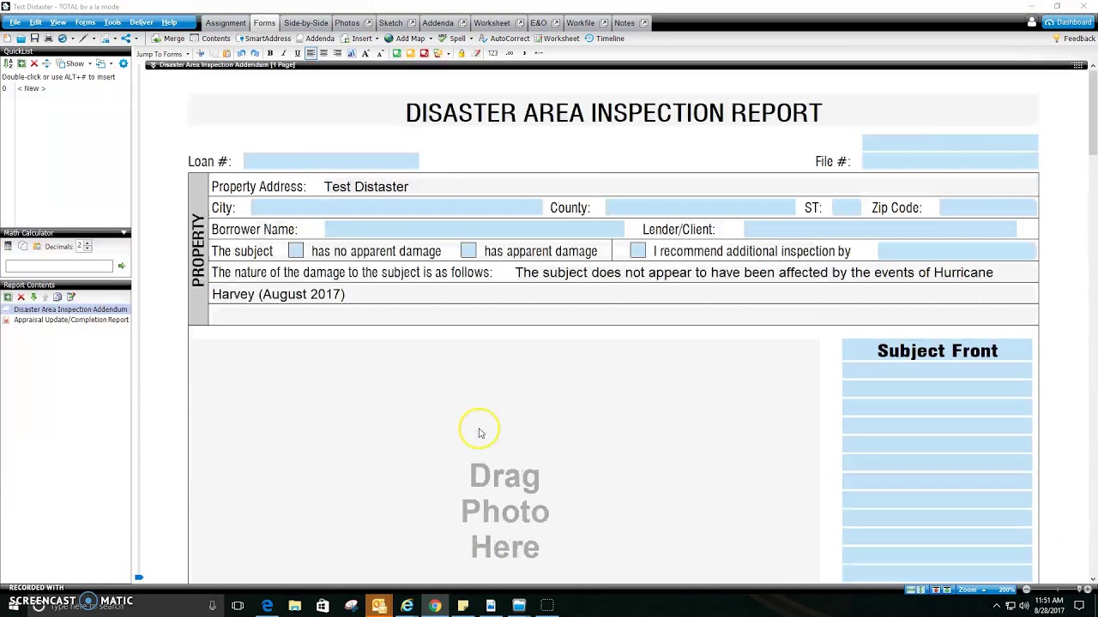Click the user account icon near Dashboard

coord(1031,22)
